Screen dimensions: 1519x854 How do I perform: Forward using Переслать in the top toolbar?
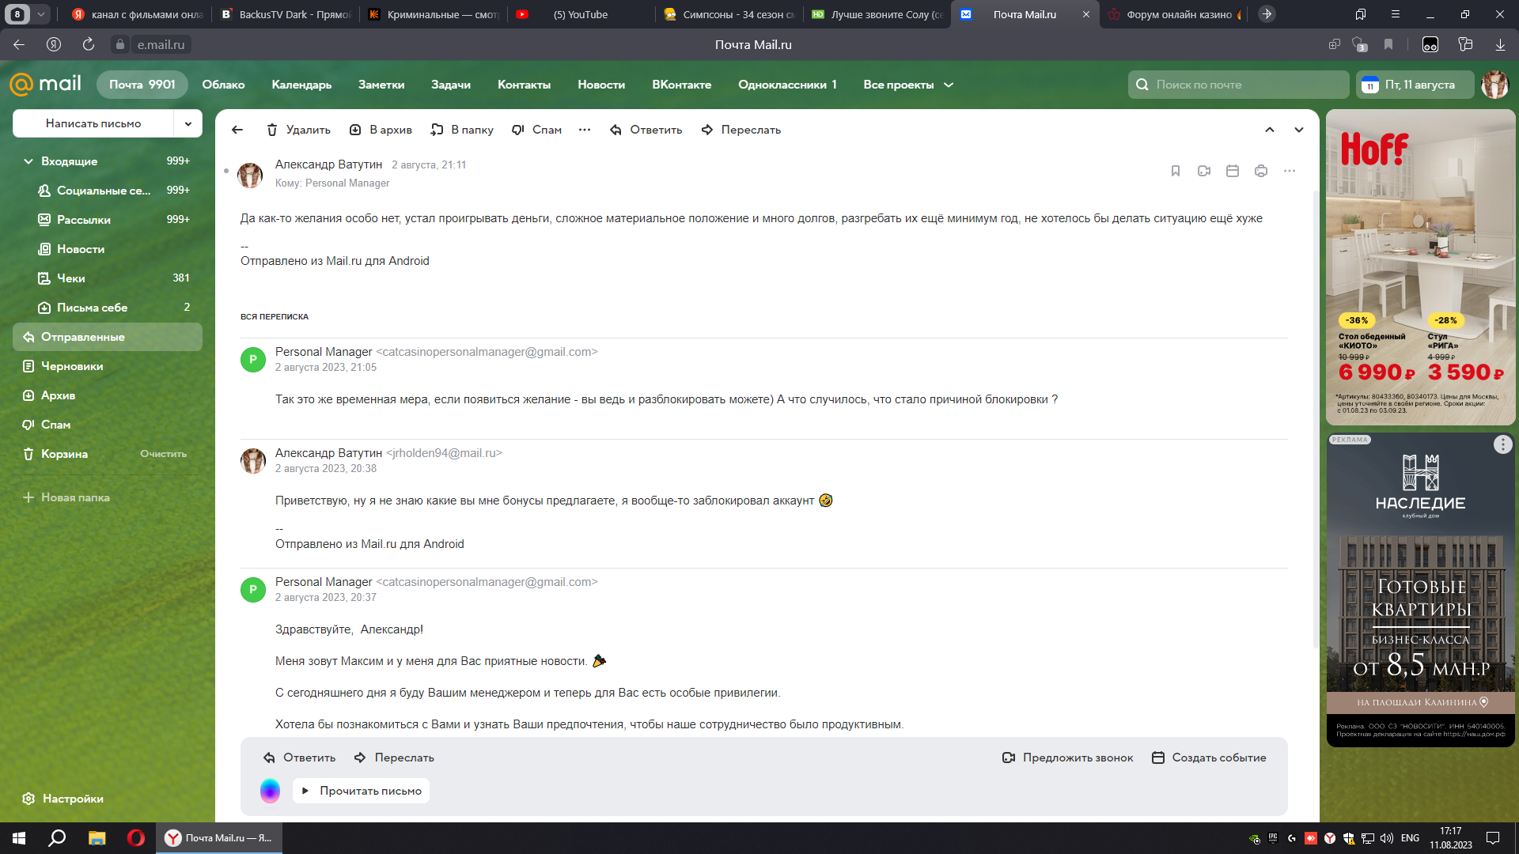pyautogui.click(x=741, y=130)
